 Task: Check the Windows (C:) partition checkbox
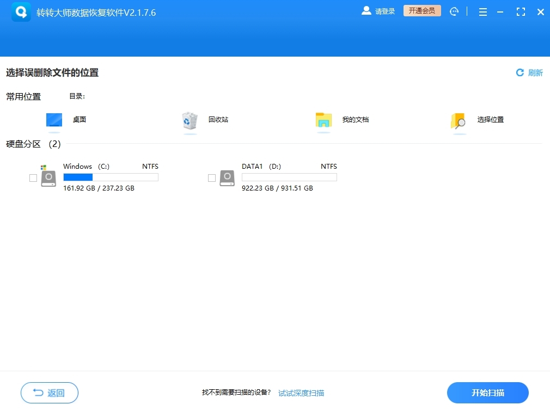(x=33, y=177)
